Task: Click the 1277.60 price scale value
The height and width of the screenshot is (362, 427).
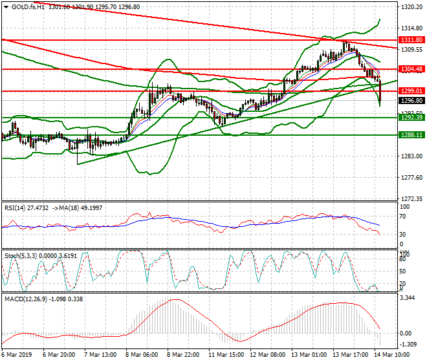Action: [411, 178]
